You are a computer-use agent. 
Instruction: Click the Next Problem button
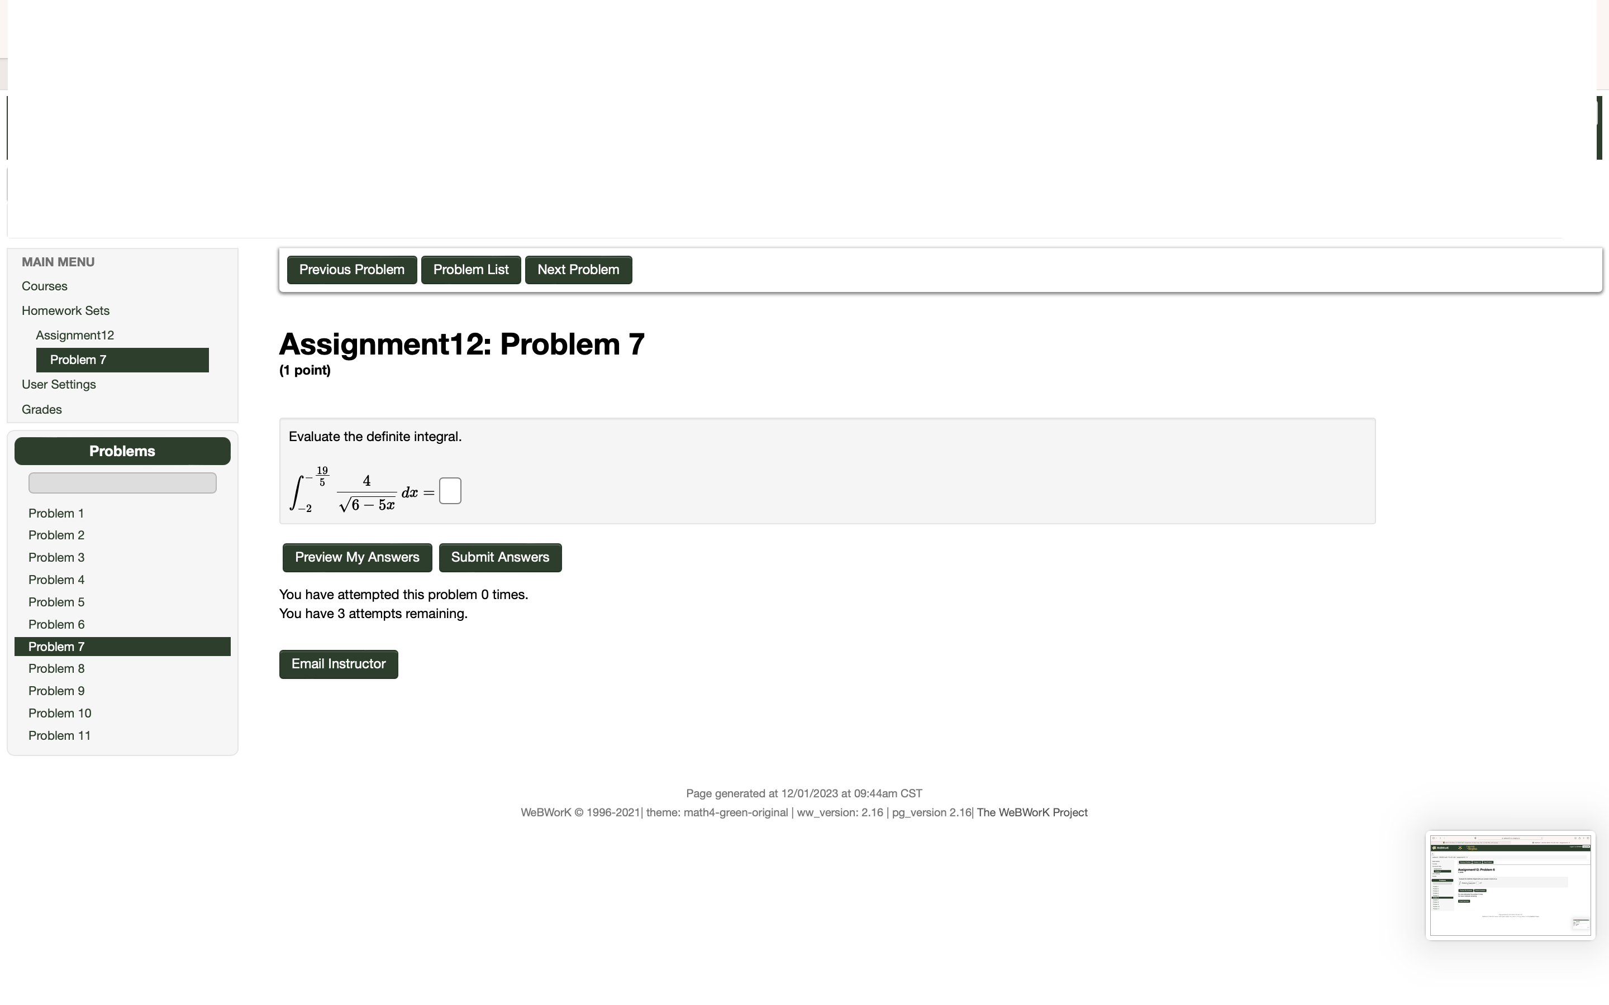pyautogui.click(x=578, y=269)
